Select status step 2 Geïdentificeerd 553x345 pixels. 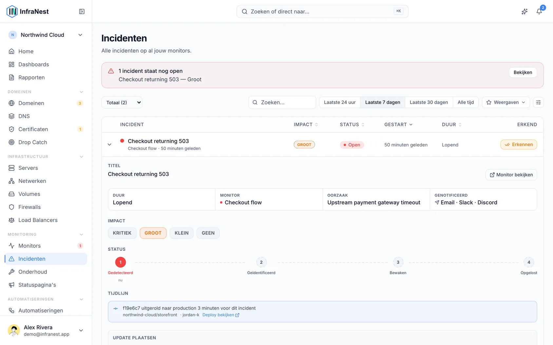pos(261,262)
